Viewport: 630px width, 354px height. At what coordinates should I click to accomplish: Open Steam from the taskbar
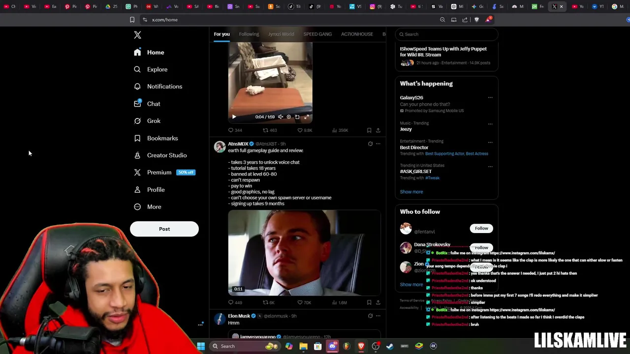[390, 346]
